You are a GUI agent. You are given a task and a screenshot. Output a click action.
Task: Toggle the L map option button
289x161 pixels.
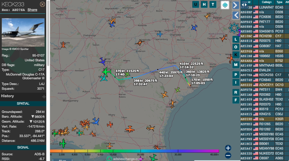click(x=236, y=39)
